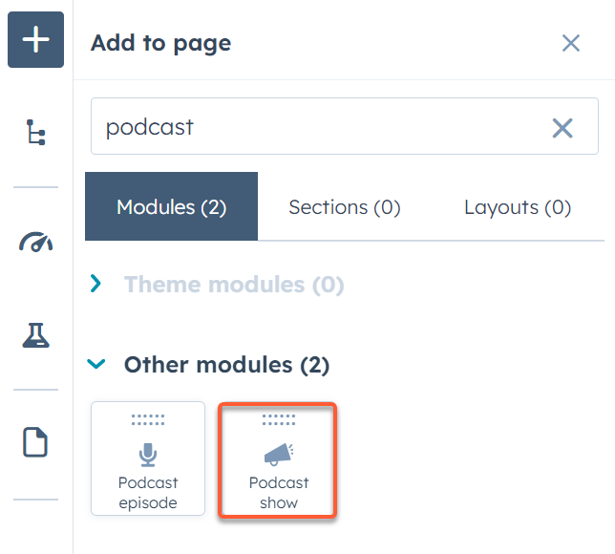Close the Add to page panel
615x554 pixels.
click(571, 43)
